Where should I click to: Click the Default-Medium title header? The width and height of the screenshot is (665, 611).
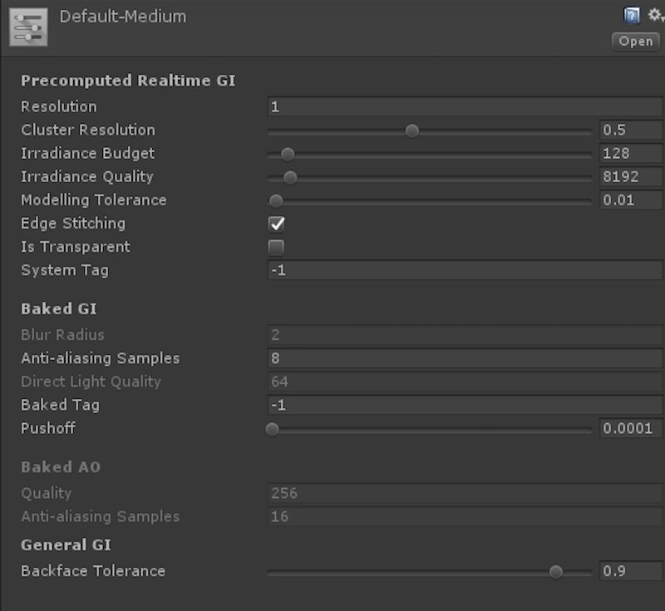[x=125, y=16]
